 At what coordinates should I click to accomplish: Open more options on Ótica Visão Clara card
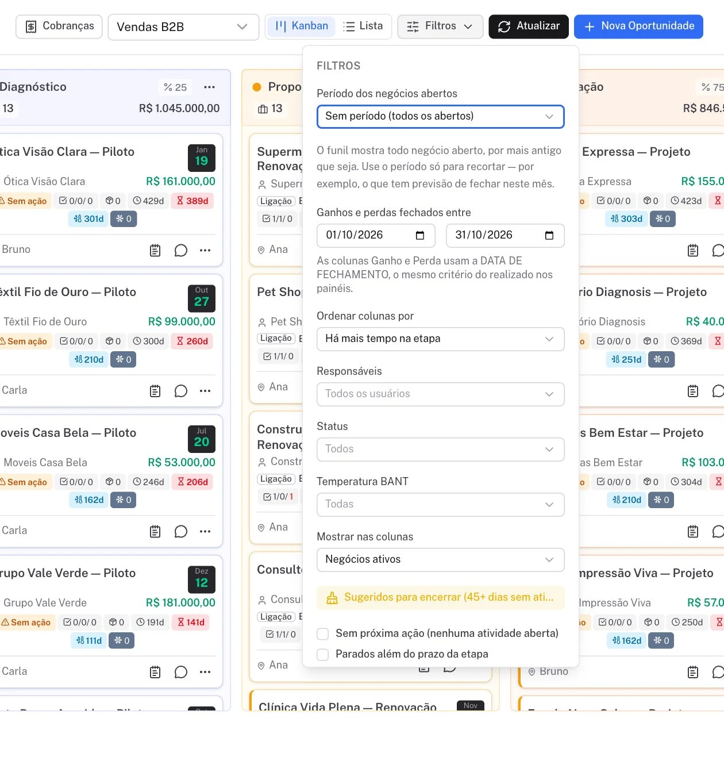coord(205,251)
